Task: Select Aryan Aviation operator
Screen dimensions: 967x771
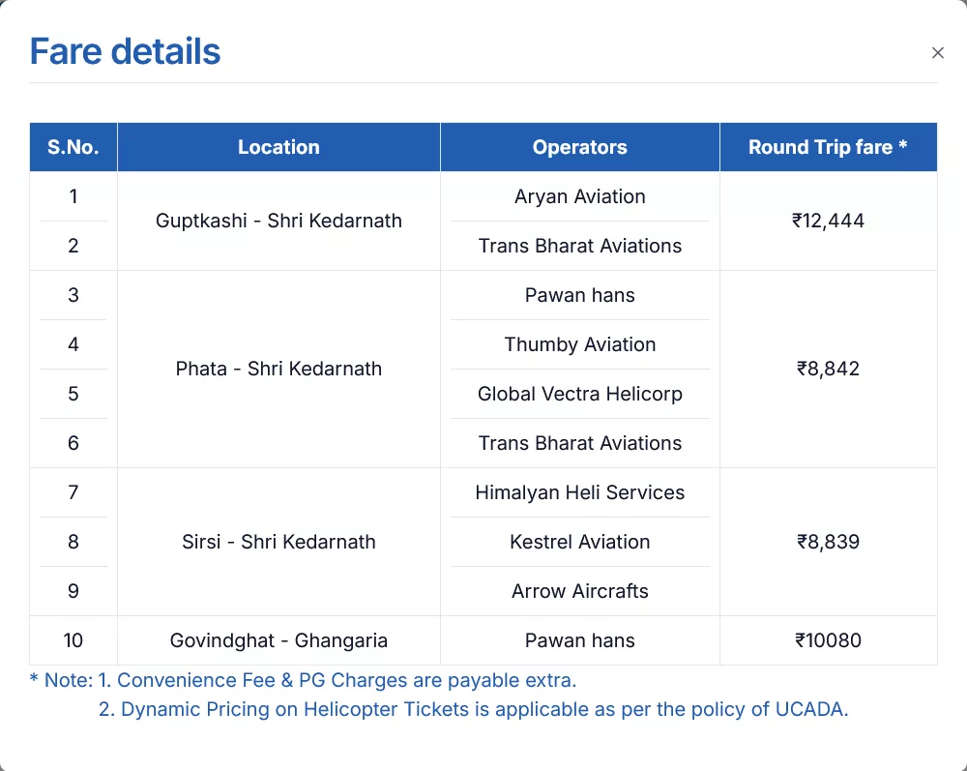Action: (x=579, y=196)
